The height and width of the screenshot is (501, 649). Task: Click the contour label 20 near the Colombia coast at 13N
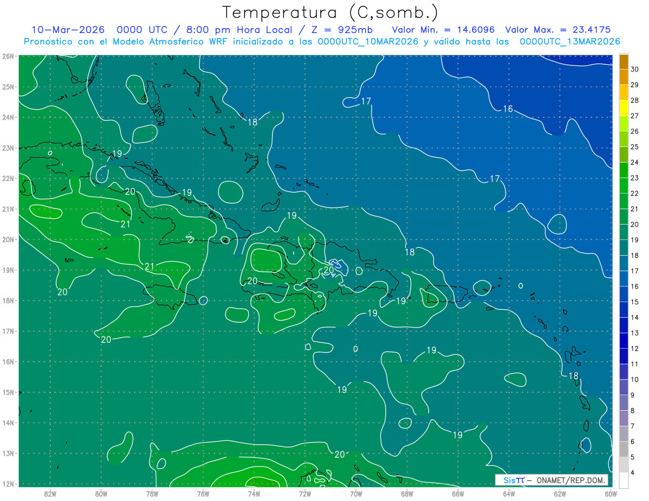click(x=340, y=454)
